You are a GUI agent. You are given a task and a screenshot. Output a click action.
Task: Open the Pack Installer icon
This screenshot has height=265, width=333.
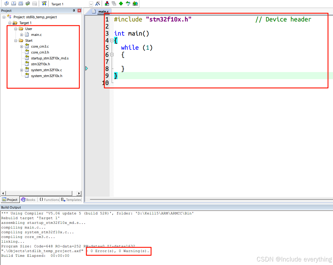pyautogui.click(x=135, y=4)
